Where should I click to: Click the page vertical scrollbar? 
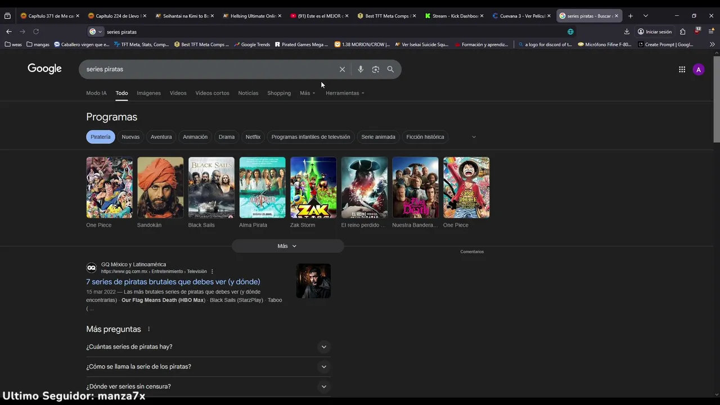pos(716,99)
